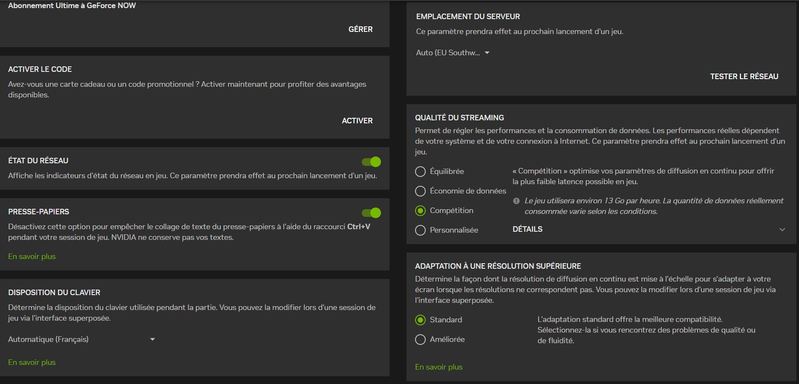Click the info icon beside data usage note
The height and width of the screenshot is (384, 799).
click(516, 201)
